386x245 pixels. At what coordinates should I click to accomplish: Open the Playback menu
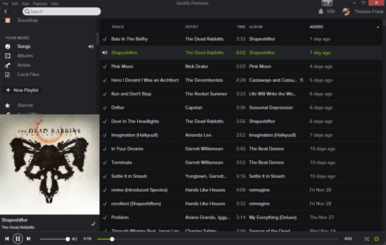40,4
